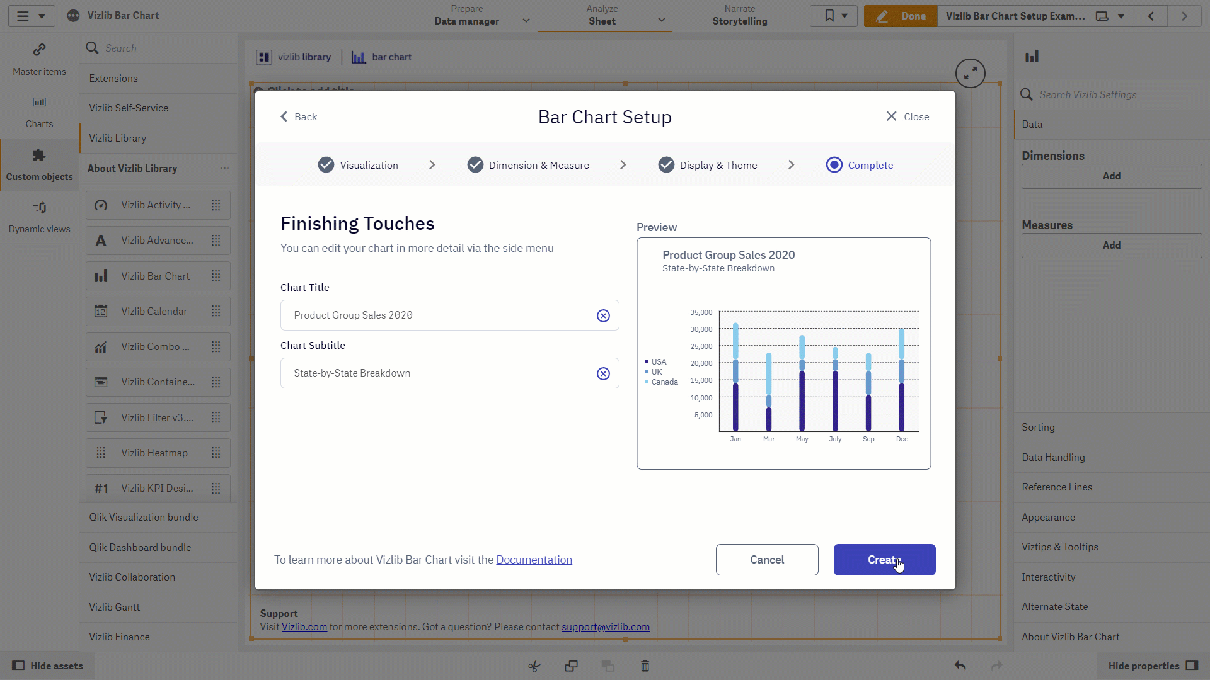This screenshot has height=680, width=1210.
Task: Grab the Vizlib Activity drag handle
Action: (216, 205)
